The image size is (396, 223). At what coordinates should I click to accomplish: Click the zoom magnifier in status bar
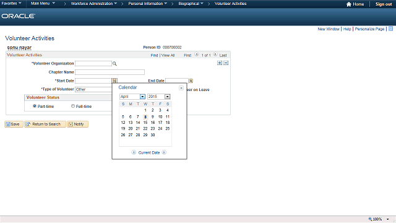point(370,219)
